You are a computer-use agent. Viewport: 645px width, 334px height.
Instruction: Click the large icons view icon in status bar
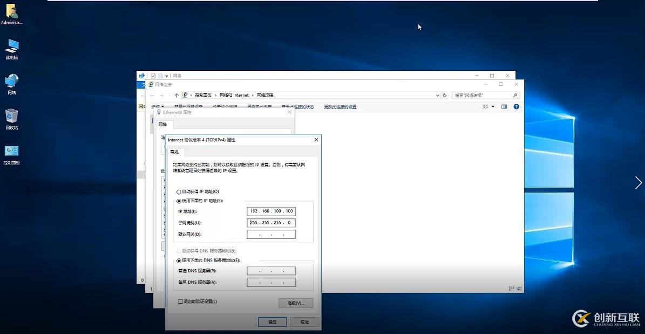coord(519,288)
